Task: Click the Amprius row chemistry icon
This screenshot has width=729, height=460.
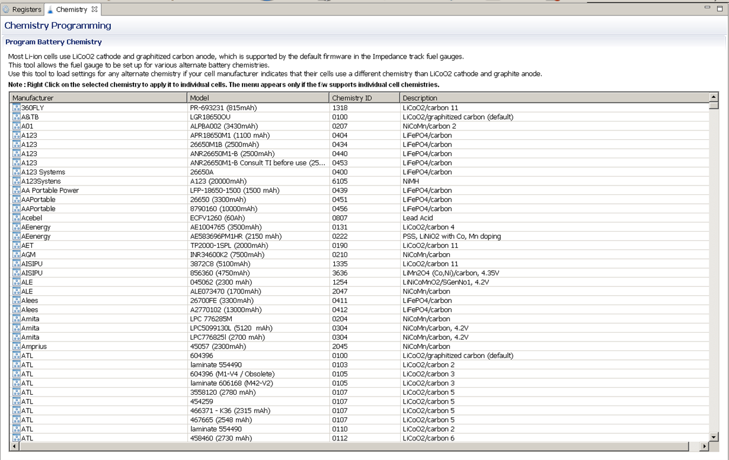Action: point(17,346)
